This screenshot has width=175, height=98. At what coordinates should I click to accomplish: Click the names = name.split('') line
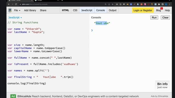(x=28, y=71)
